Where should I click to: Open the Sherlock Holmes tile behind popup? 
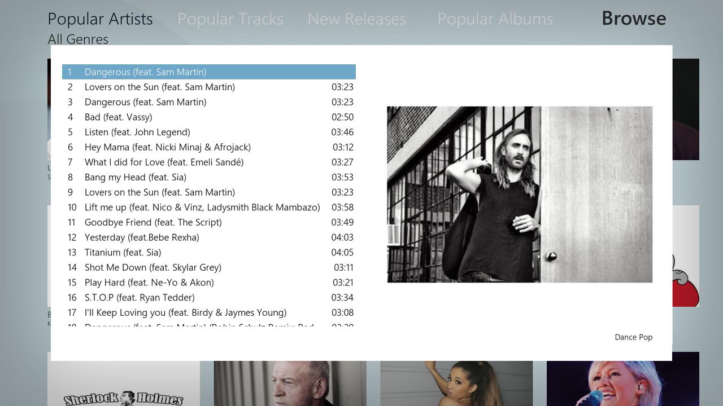coord(124,383)
